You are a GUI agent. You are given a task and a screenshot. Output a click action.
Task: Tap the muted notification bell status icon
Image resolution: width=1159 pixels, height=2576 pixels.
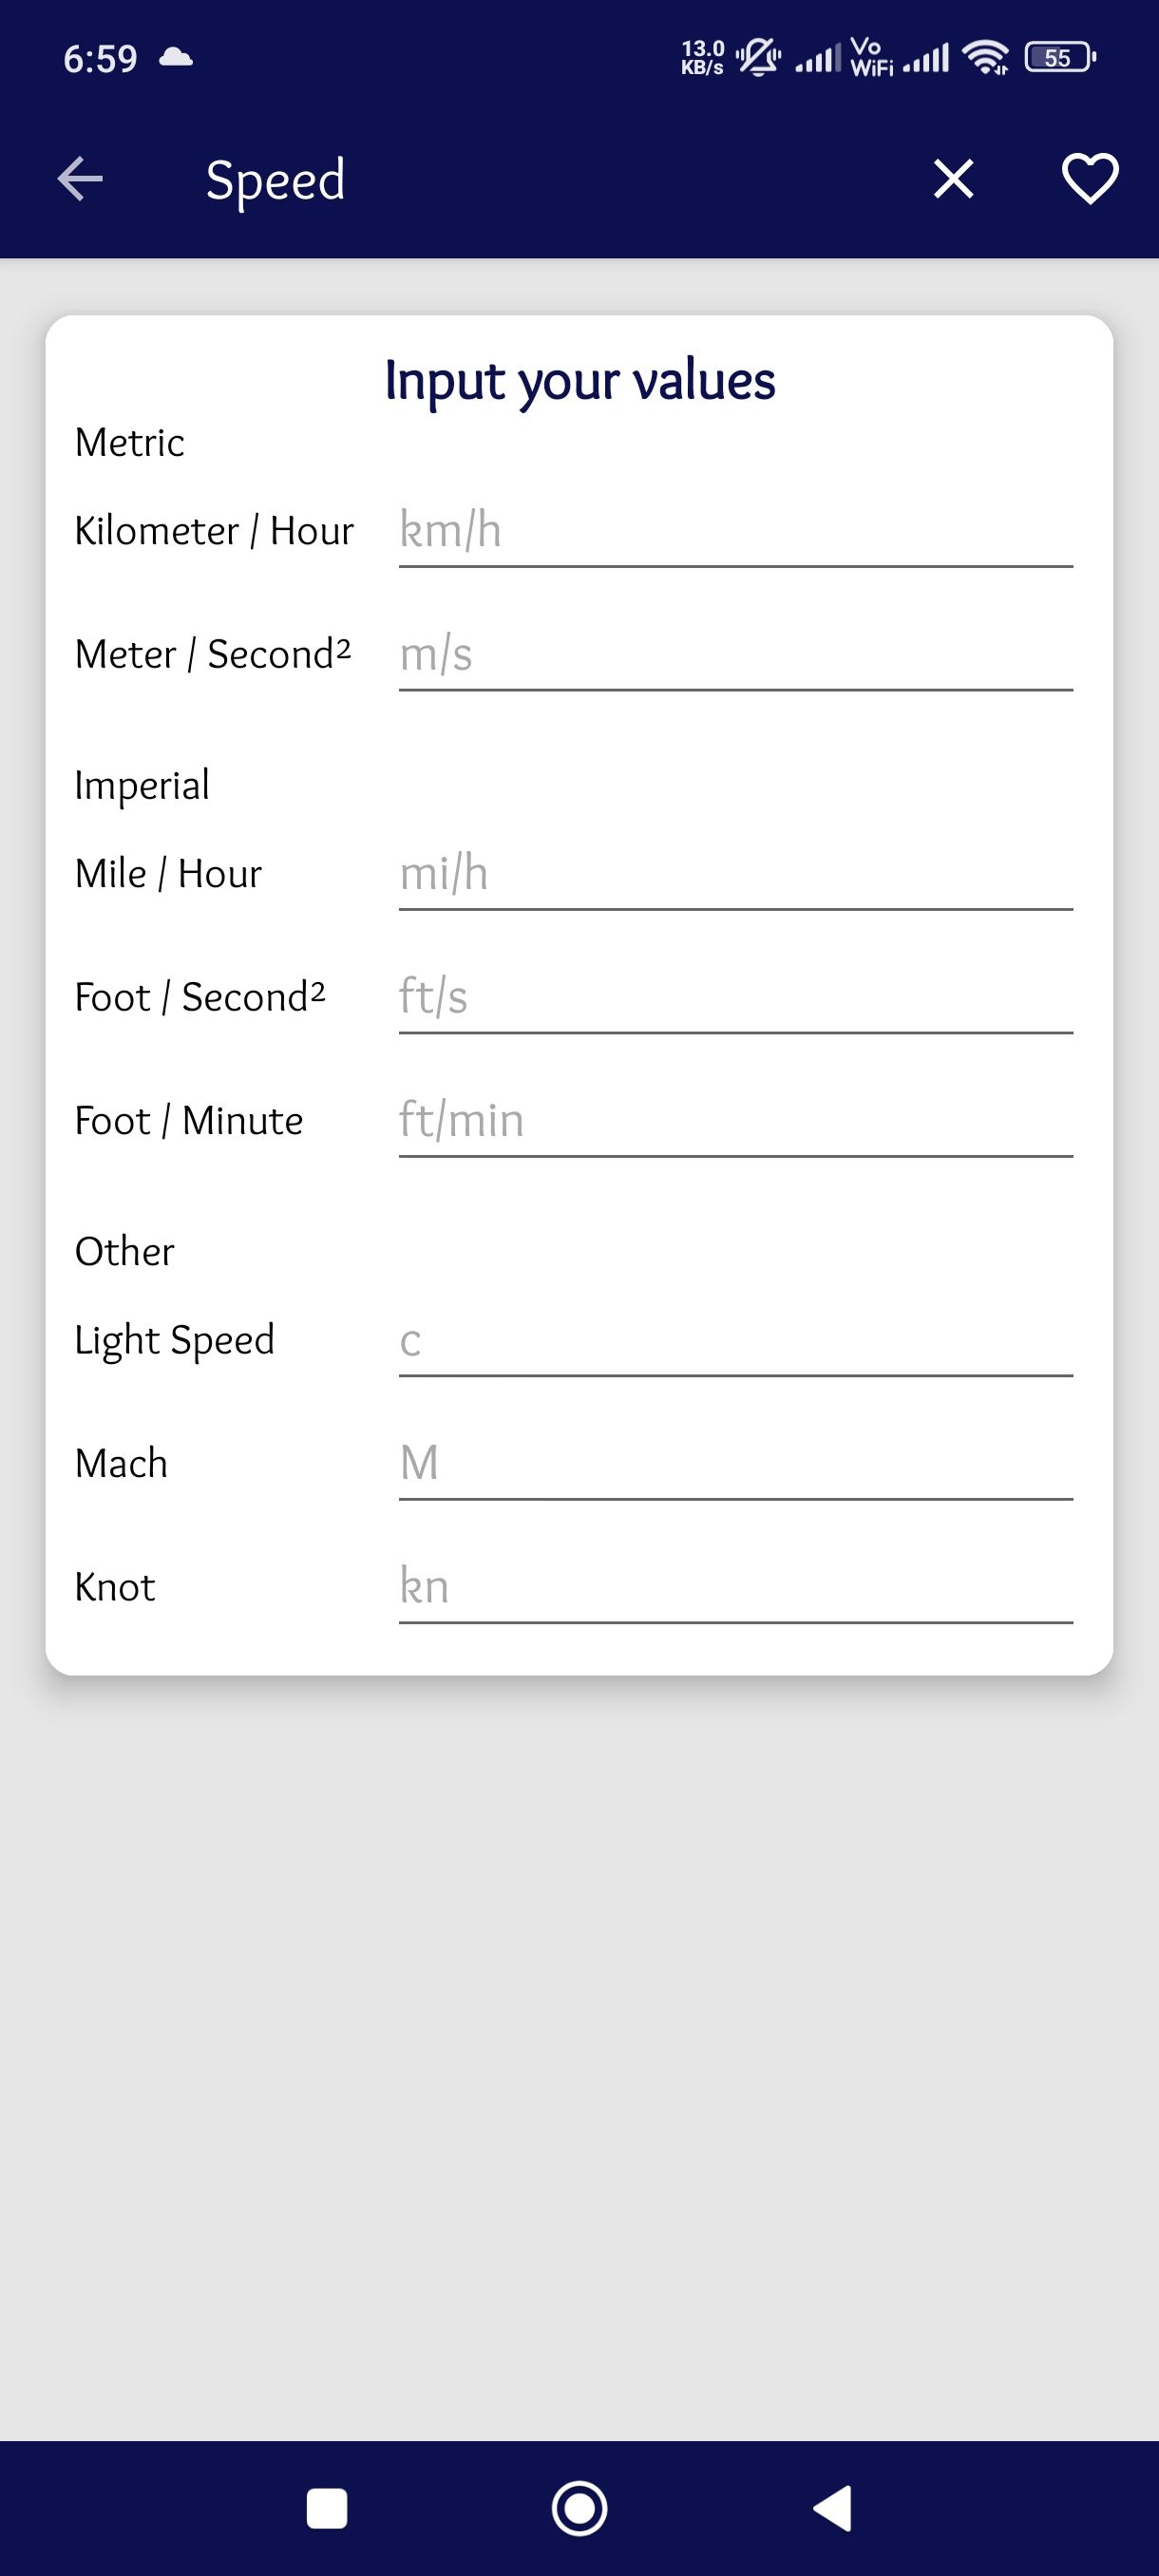pyautogui.click(x=758, y=58)
